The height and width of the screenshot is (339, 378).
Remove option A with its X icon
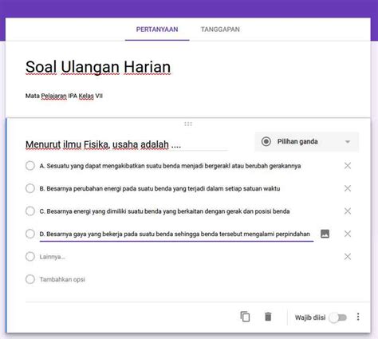pos(348,166)
